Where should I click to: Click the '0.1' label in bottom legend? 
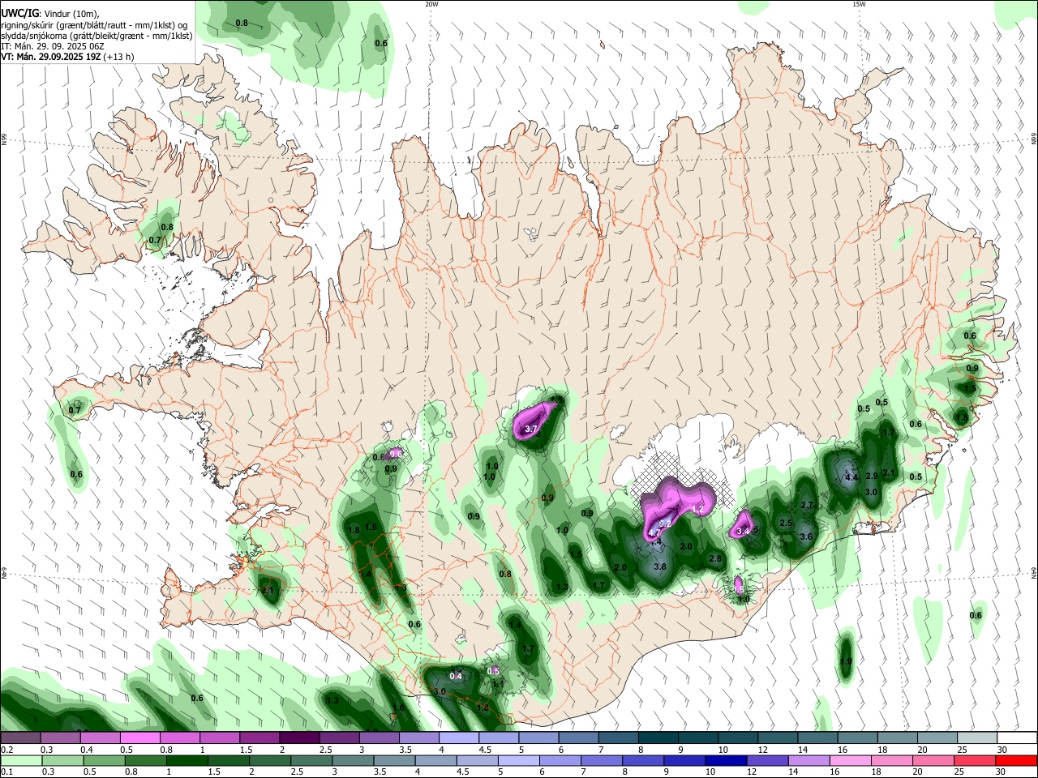coord(6,772)
